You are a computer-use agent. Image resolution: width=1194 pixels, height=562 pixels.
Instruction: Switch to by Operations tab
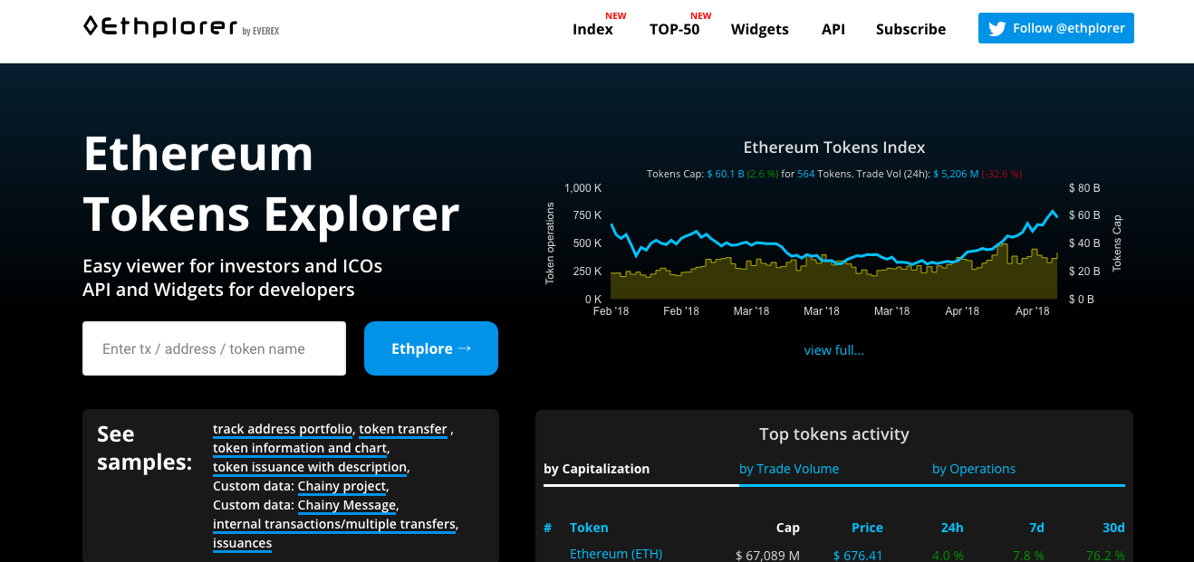[x=973, y=469]
